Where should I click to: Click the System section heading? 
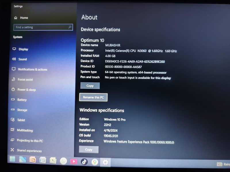pos(18,37)
